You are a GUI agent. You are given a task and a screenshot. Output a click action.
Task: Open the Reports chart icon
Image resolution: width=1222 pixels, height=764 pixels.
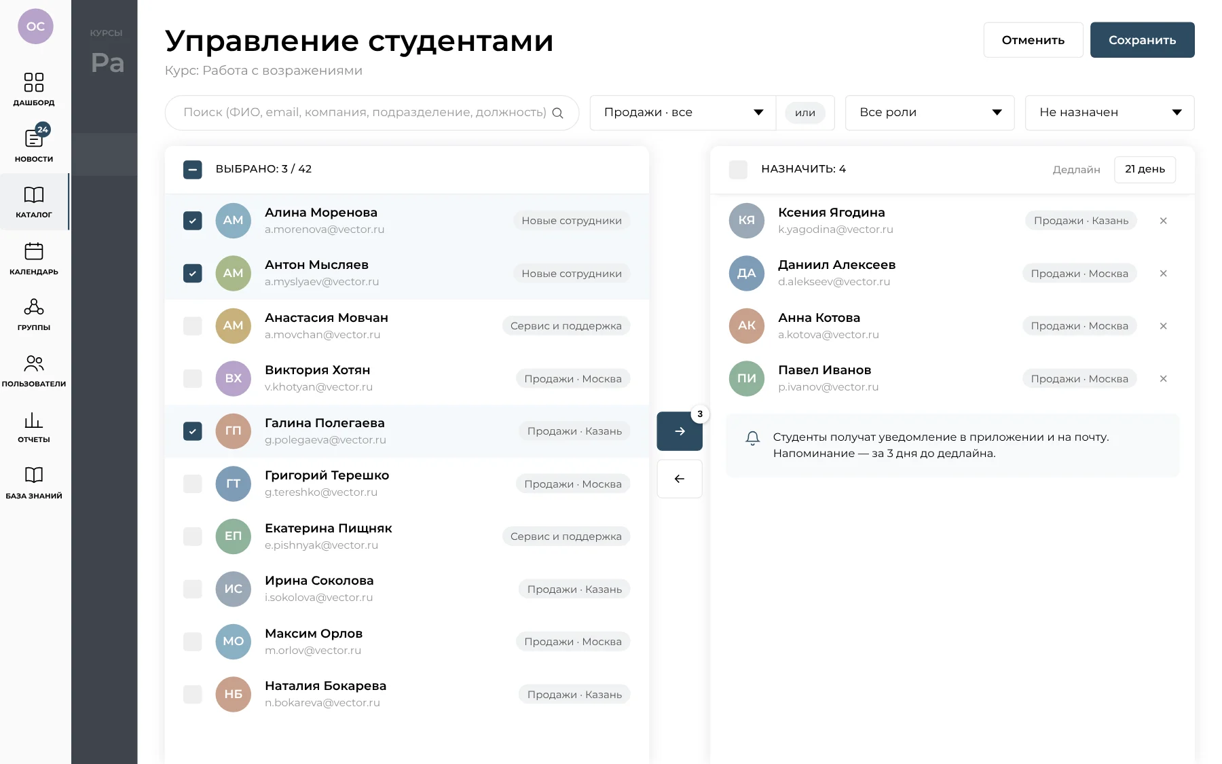pyautogui.click(x=34, y=420)
